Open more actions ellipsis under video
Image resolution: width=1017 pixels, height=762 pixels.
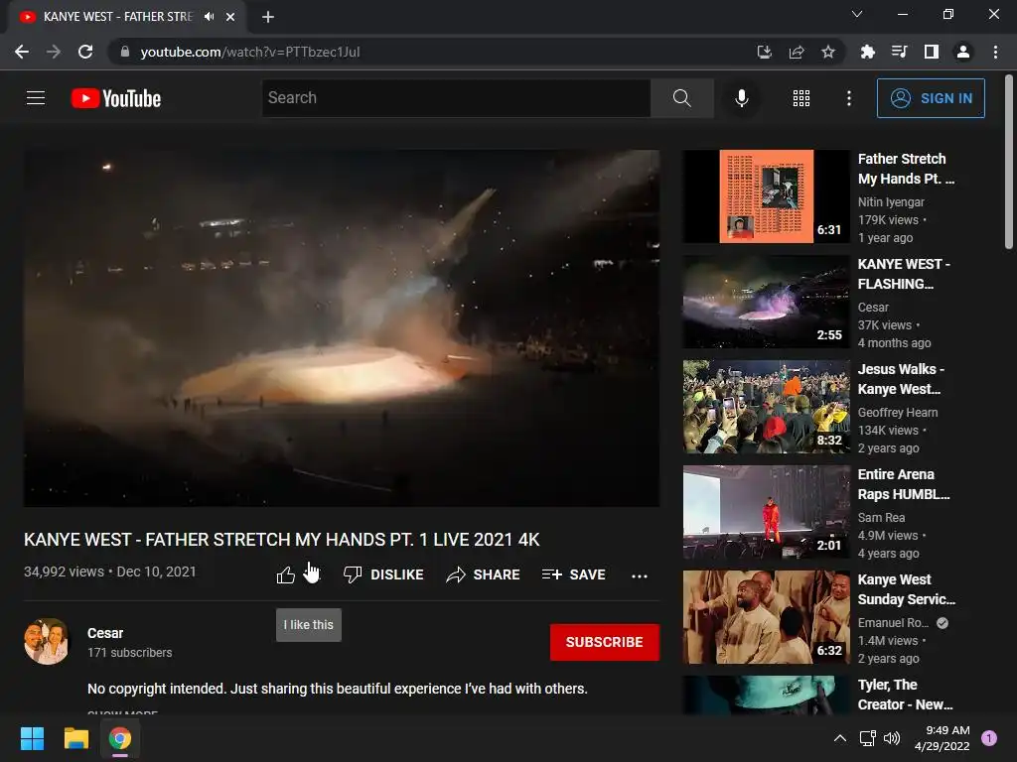640,575
